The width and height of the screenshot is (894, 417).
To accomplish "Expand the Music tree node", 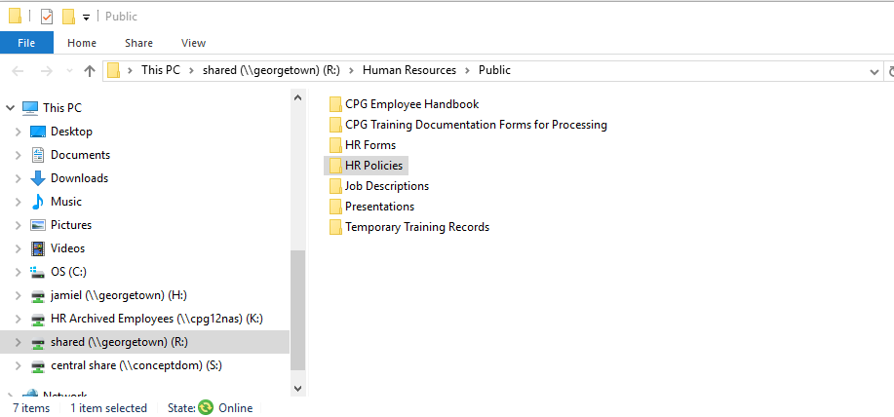I will 19,202.
